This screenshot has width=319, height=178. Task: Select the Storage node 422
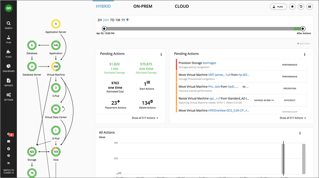[x=32, y=151]
